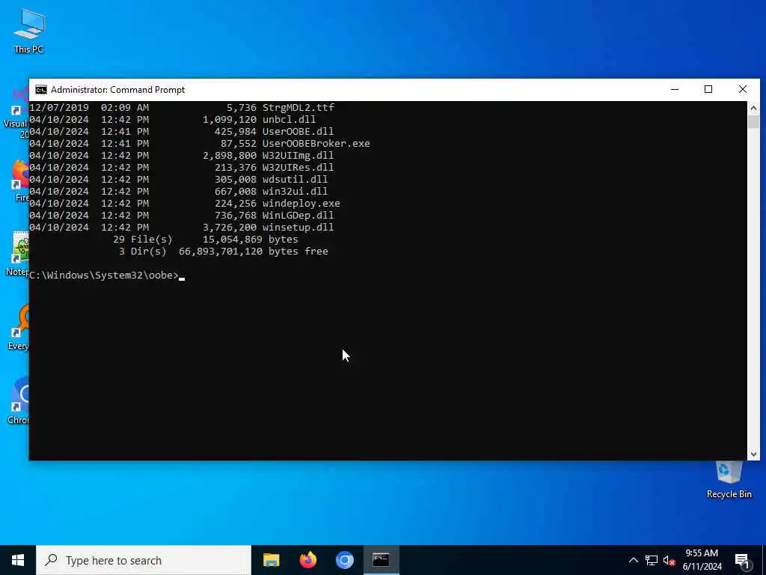Click the 15,054,869 bytes total
The width and height of the screenshot is (766, 575).
tap(251, 239)
